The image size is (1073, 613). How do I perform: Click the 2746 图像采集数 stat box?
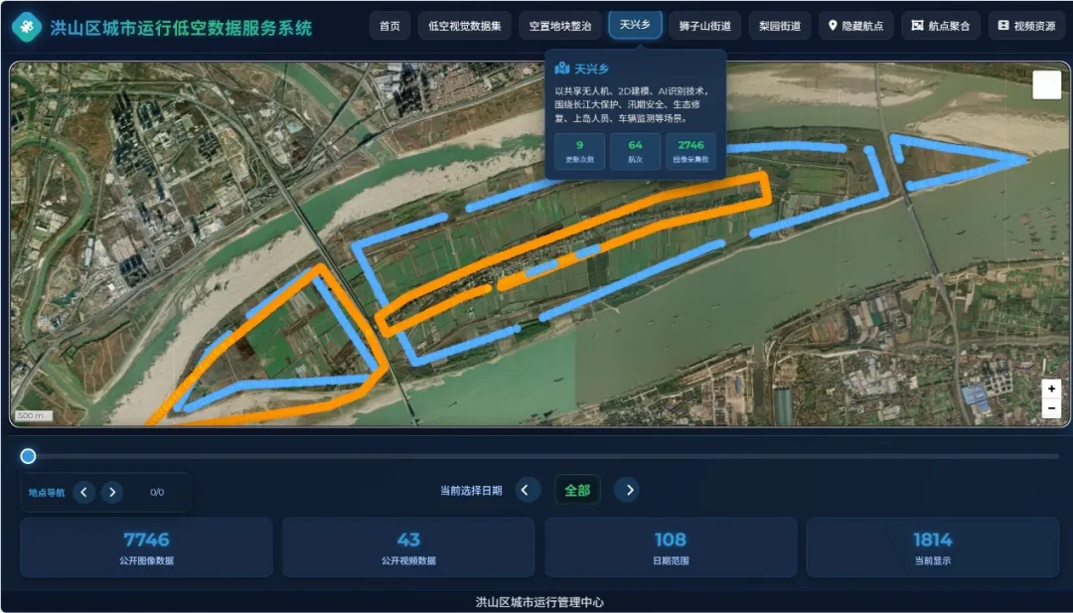[690, 151]
